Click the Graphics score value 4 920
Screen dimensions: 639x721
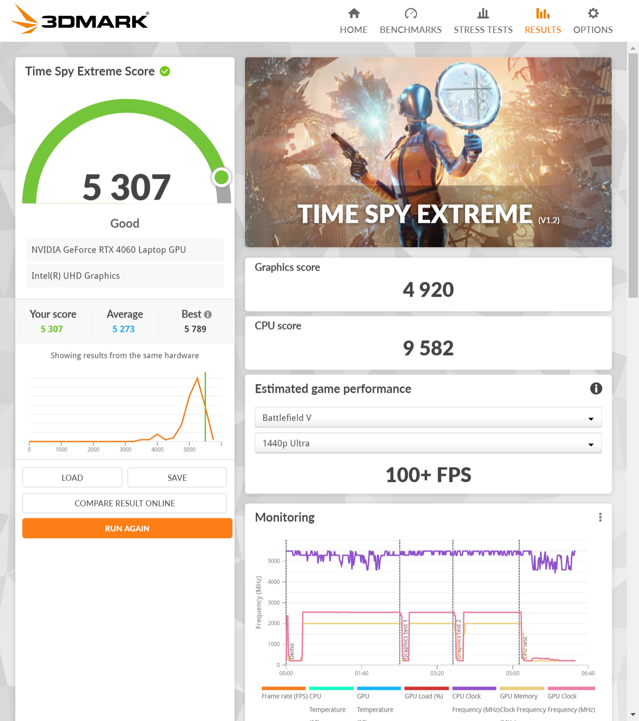tap(428, 290)
